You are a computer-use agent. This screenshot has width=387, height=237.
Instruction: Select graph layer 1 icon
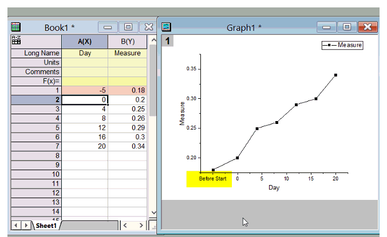click(x=168, y=41)
